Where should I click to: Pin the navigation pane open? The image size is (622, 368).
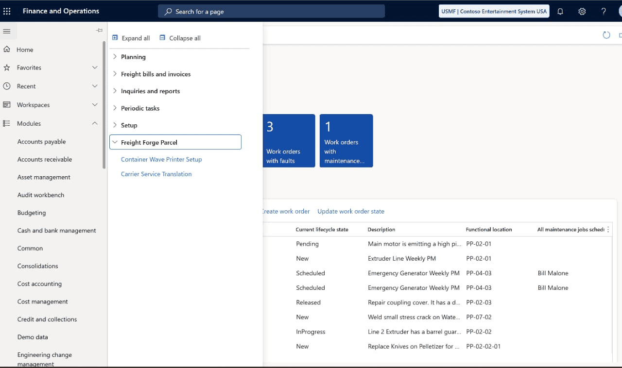point(99,31)
